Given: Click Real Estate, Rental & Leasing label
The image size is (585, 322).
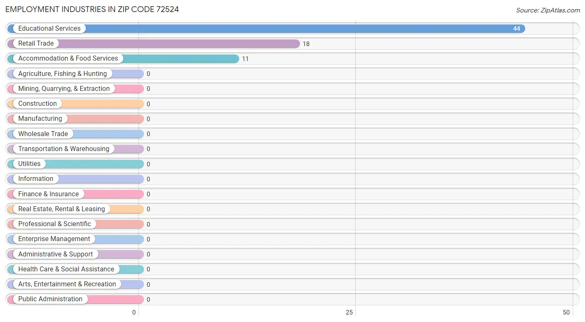Looking at the screenshot, I should tap(62, 209).
